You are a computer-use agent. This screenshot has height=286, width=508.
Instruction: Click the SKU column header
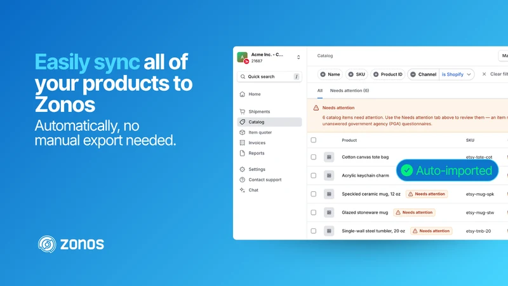click(x=470, y=140)
